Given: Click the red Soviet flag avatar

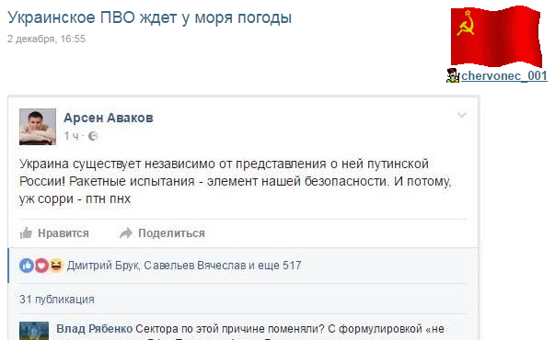Looking at the screenshot, I should (496, 37).
